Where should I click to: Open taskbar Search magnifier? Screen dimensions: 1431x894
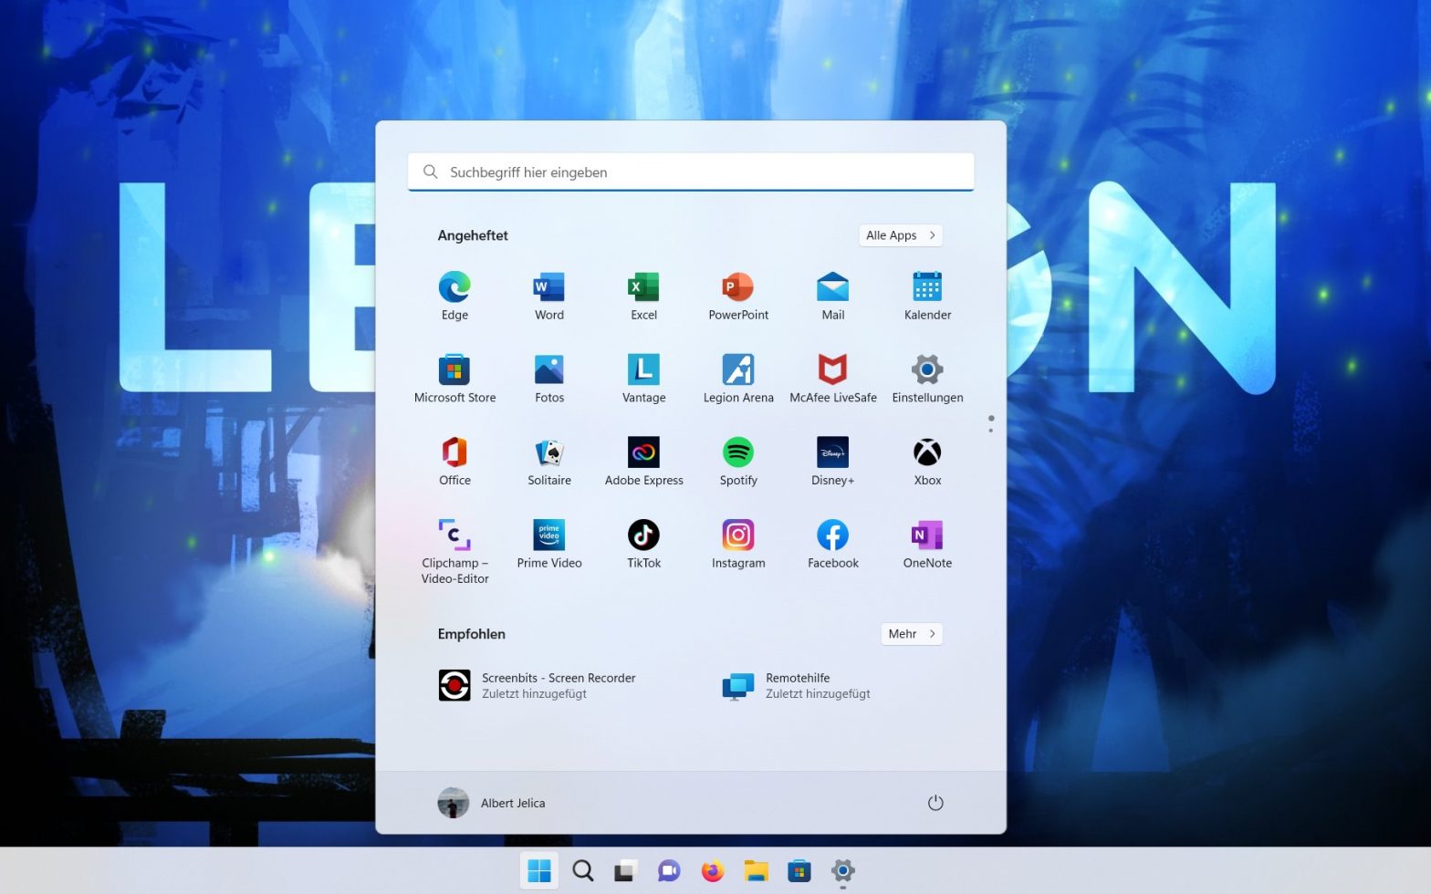[583, 871]
